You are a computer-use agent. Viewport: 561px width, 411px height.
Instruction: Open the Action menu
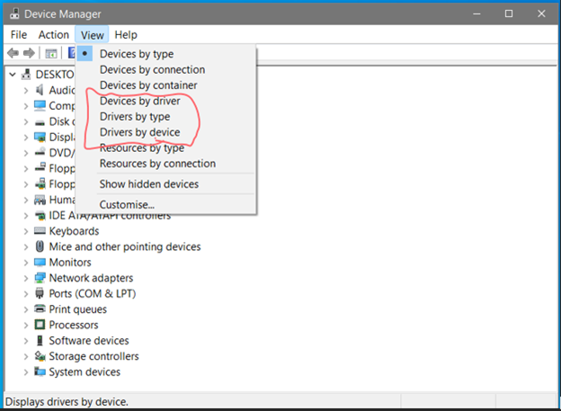coord(54,35)
